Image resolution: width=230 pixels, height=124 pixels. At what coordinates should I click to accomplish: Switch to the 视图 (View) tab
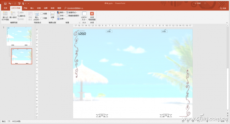click(x=59, y=8)
